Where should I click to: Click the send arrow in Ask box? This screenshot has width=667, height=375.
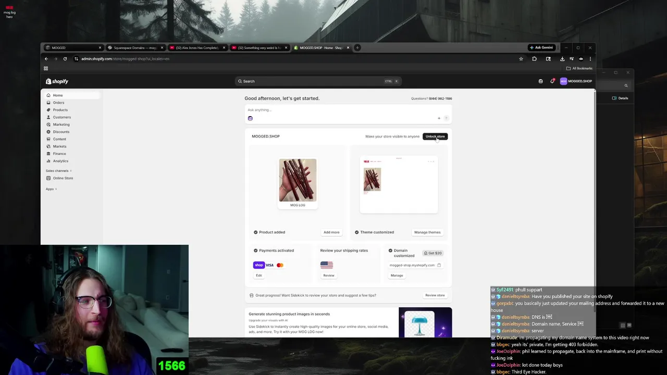point(446,118)
